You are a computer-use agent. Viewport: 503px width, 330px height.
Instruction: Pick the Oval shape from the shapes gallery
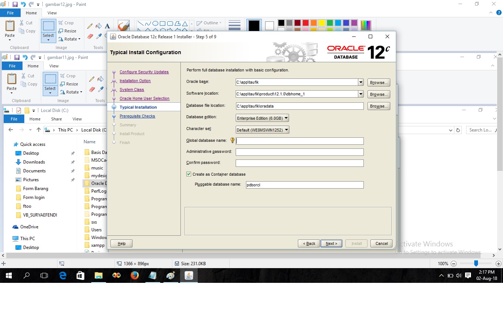155,23
